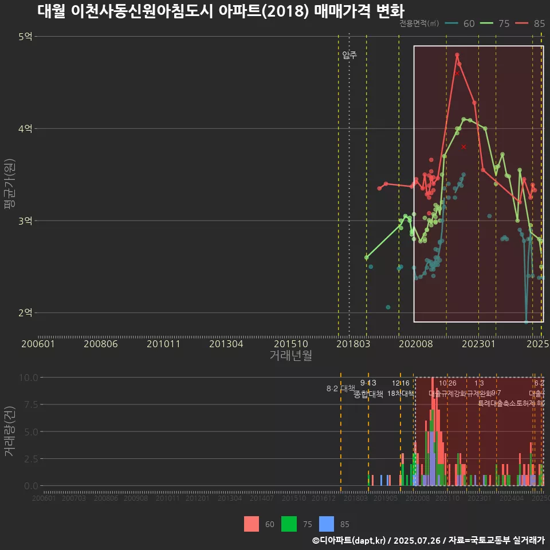Click '202110' on the lower volume chart axis
The image size is (550, 550).
[x=447, y=498]
